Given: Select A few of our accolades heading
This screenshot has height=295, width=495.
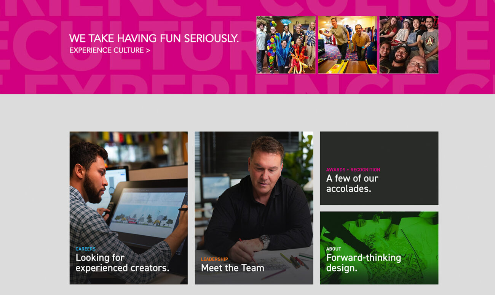Looking at the screenshot, I should [352, 183].
